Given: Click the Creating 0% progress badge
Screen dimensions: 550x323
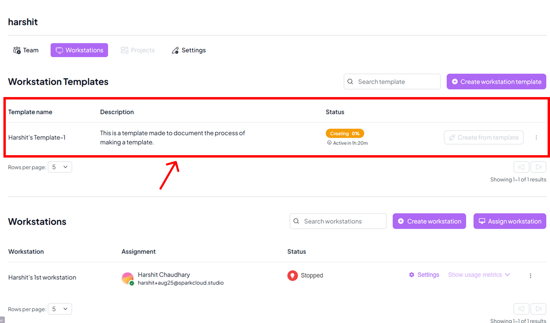Looking at the screenshot, I should click(x=344, y=133).
